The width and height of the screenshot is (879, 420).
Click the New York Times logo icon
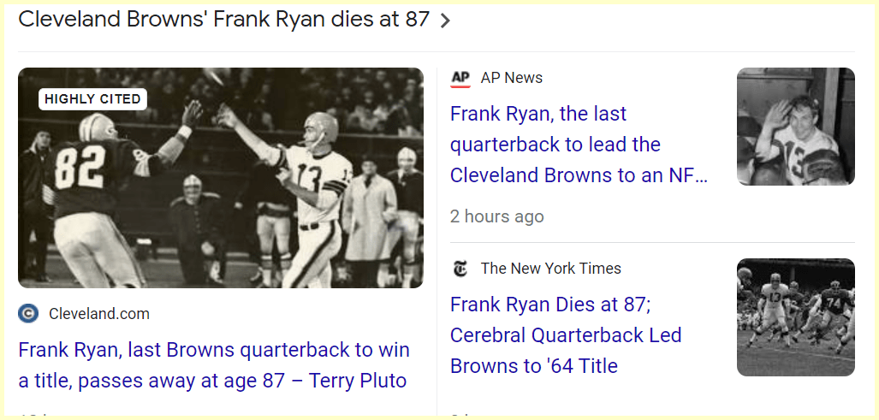[460, 269]
